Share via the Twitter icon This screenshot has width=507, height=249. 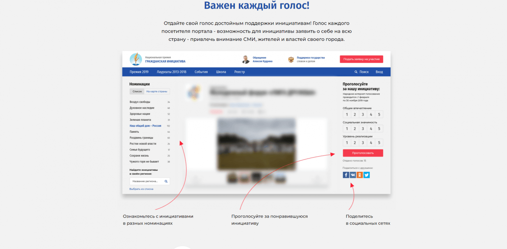tap(367, 175)
